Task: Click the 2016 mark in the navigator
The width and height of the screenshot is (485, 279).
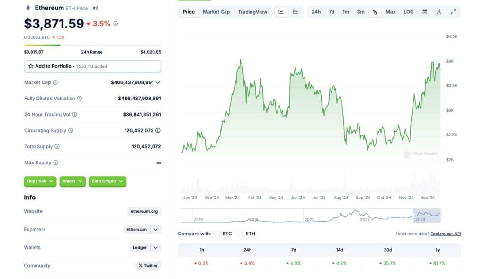Action: [198, 220]
